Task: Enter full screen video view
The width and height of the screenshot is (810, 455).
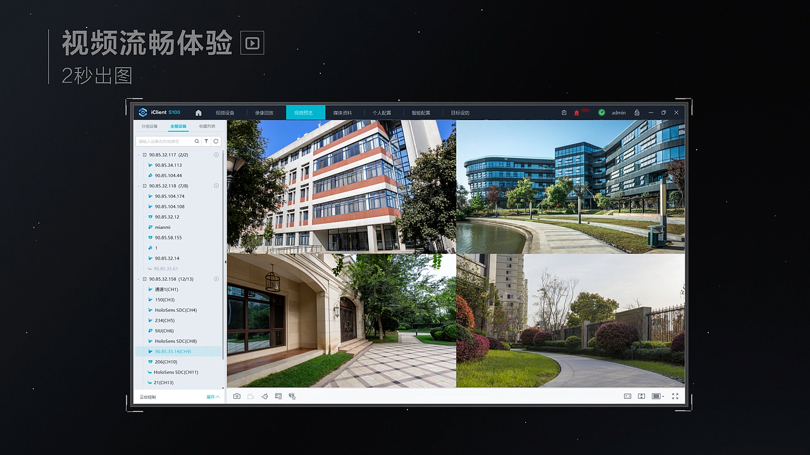Action: 675,396
